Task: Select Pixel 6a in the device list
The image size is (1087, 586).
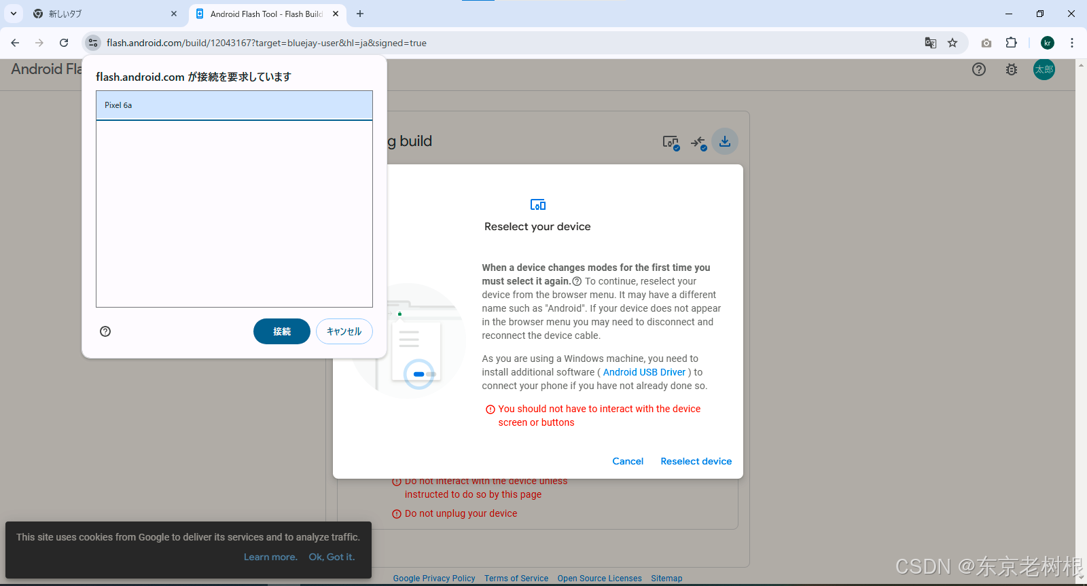Action: point(234,105)
